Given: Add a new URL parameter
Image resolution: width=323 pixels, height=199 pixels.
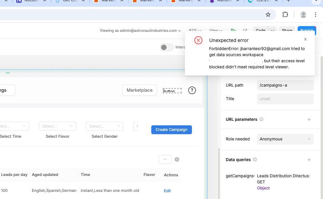Looking at the screenshot, I should (309, 119).
